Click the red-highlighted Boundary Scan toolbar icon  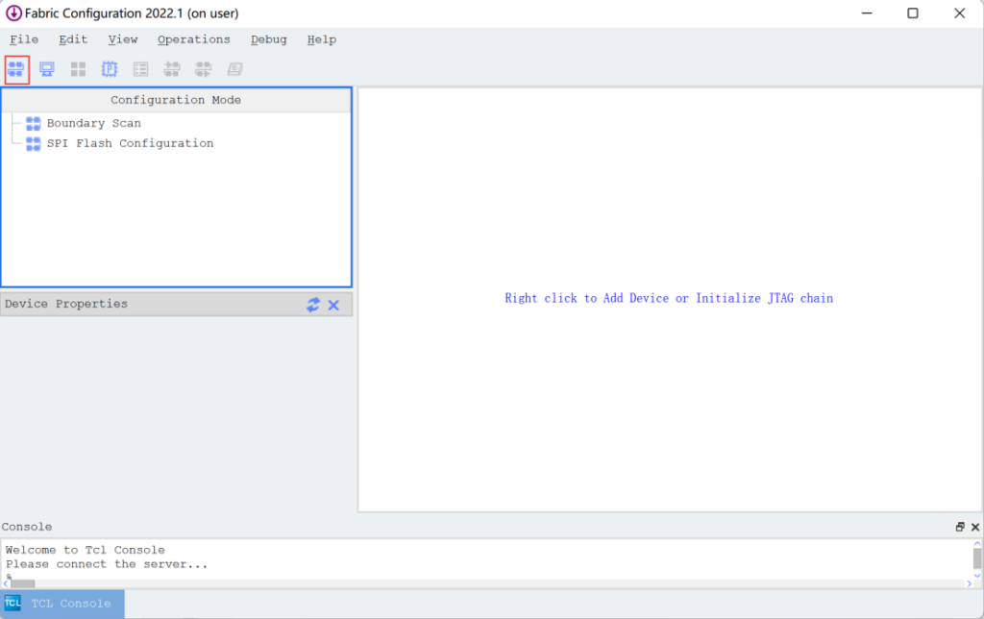[16, 69]
